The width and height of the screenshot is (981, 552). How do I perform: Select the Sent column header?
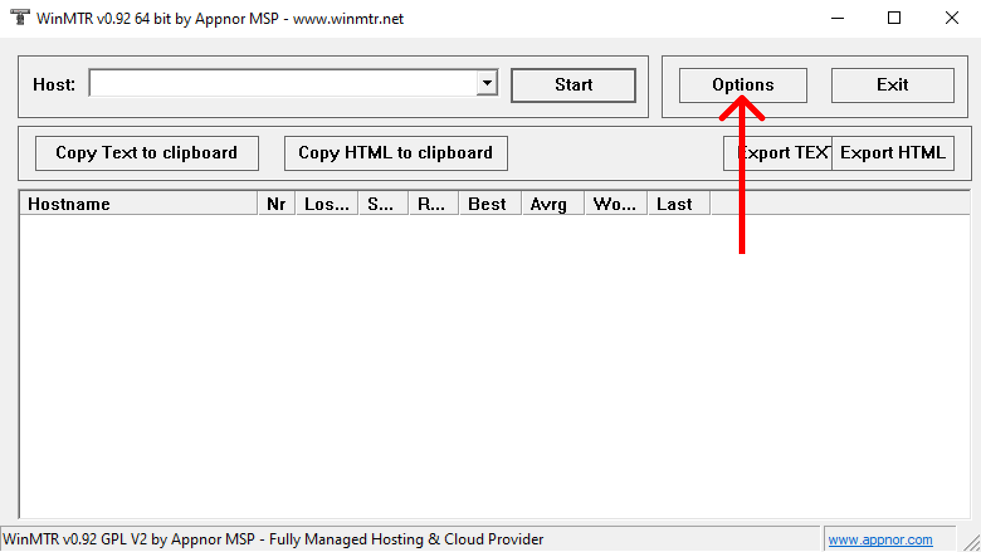pos(384,204)
